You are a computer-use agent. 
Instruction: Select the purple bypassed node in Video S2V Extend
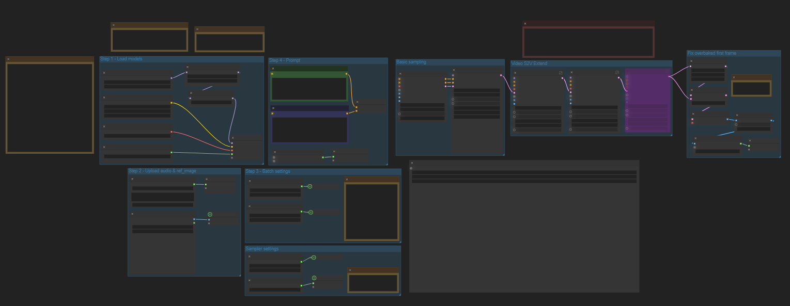[647, 100]
